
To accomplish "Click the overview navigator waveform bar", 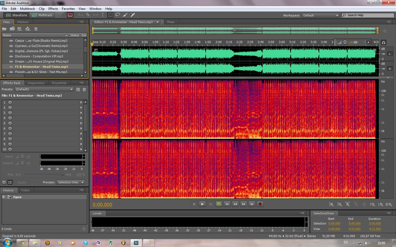I will click(235, 30).
